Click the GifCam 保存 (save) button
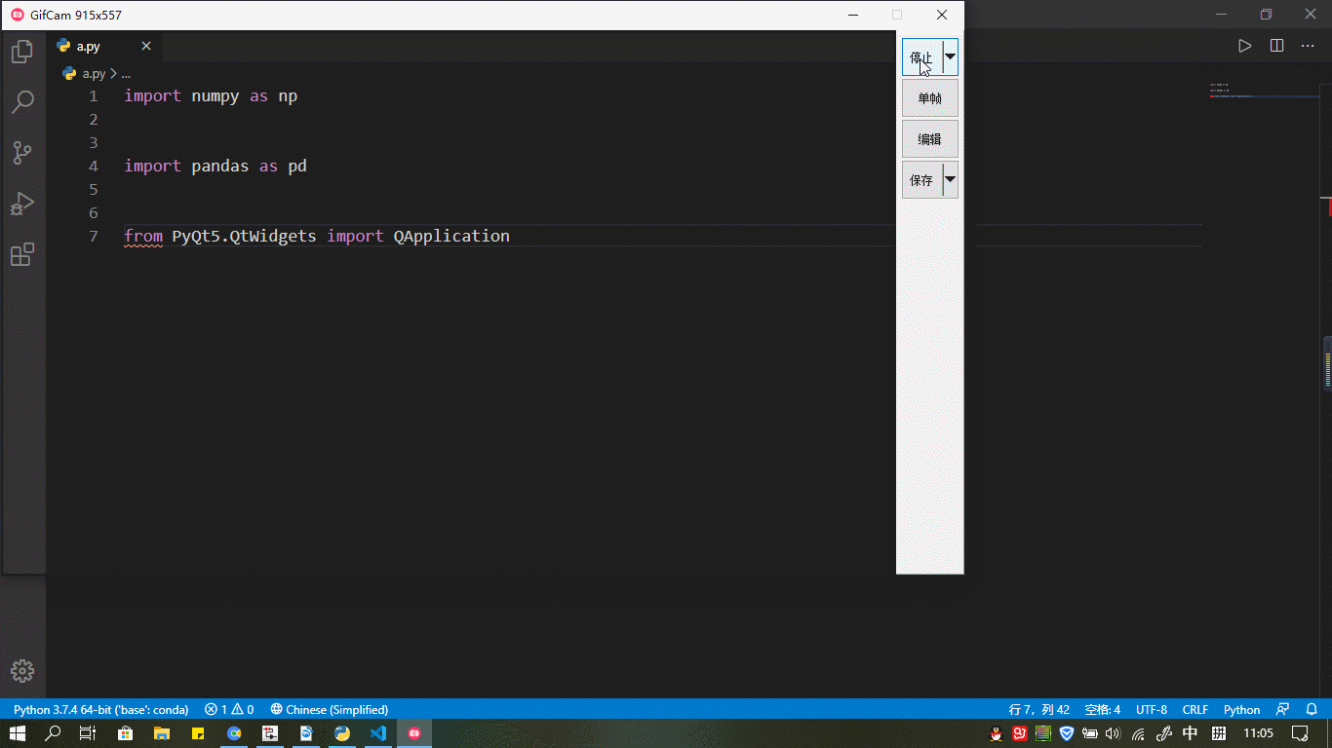This screenshot has width=1332, height=748. (921, 180)
